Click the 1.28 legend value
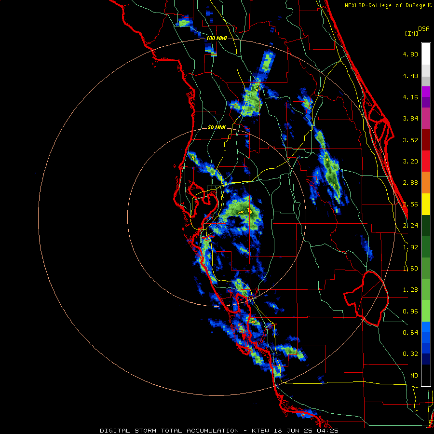Viewport: 434px width, 434px height. pyautogui.click(x=410, y=290)
